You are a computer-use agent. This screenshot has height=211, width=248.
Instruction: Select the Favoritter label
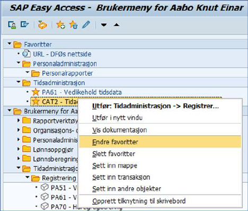coord(38,45)
